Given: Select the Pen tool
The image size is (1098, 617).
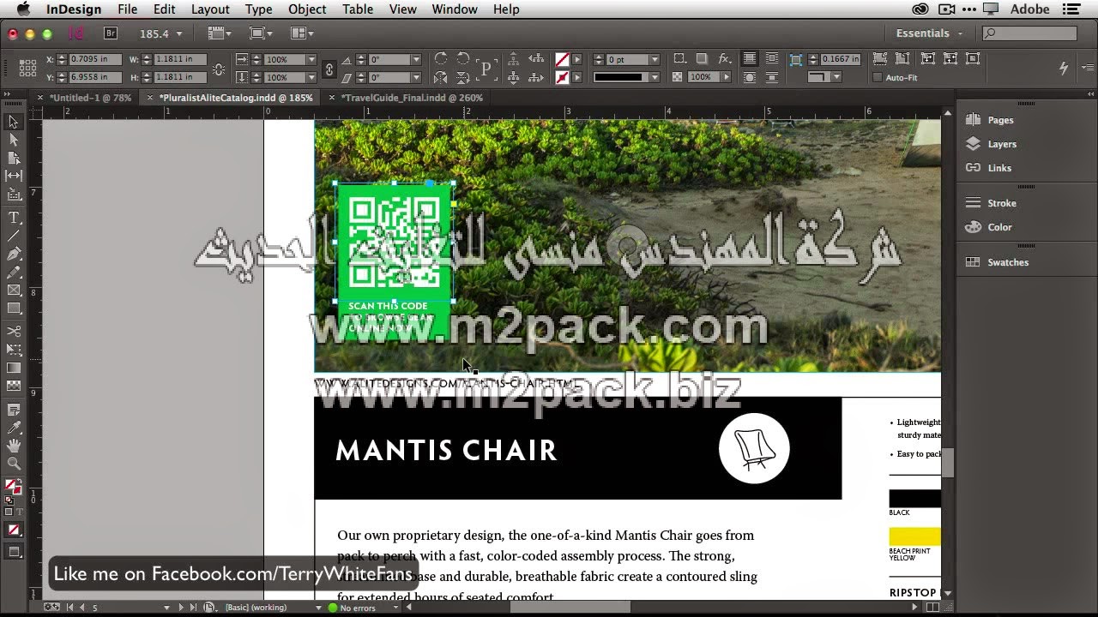Looking at the screenshot, I should [13, 255].
